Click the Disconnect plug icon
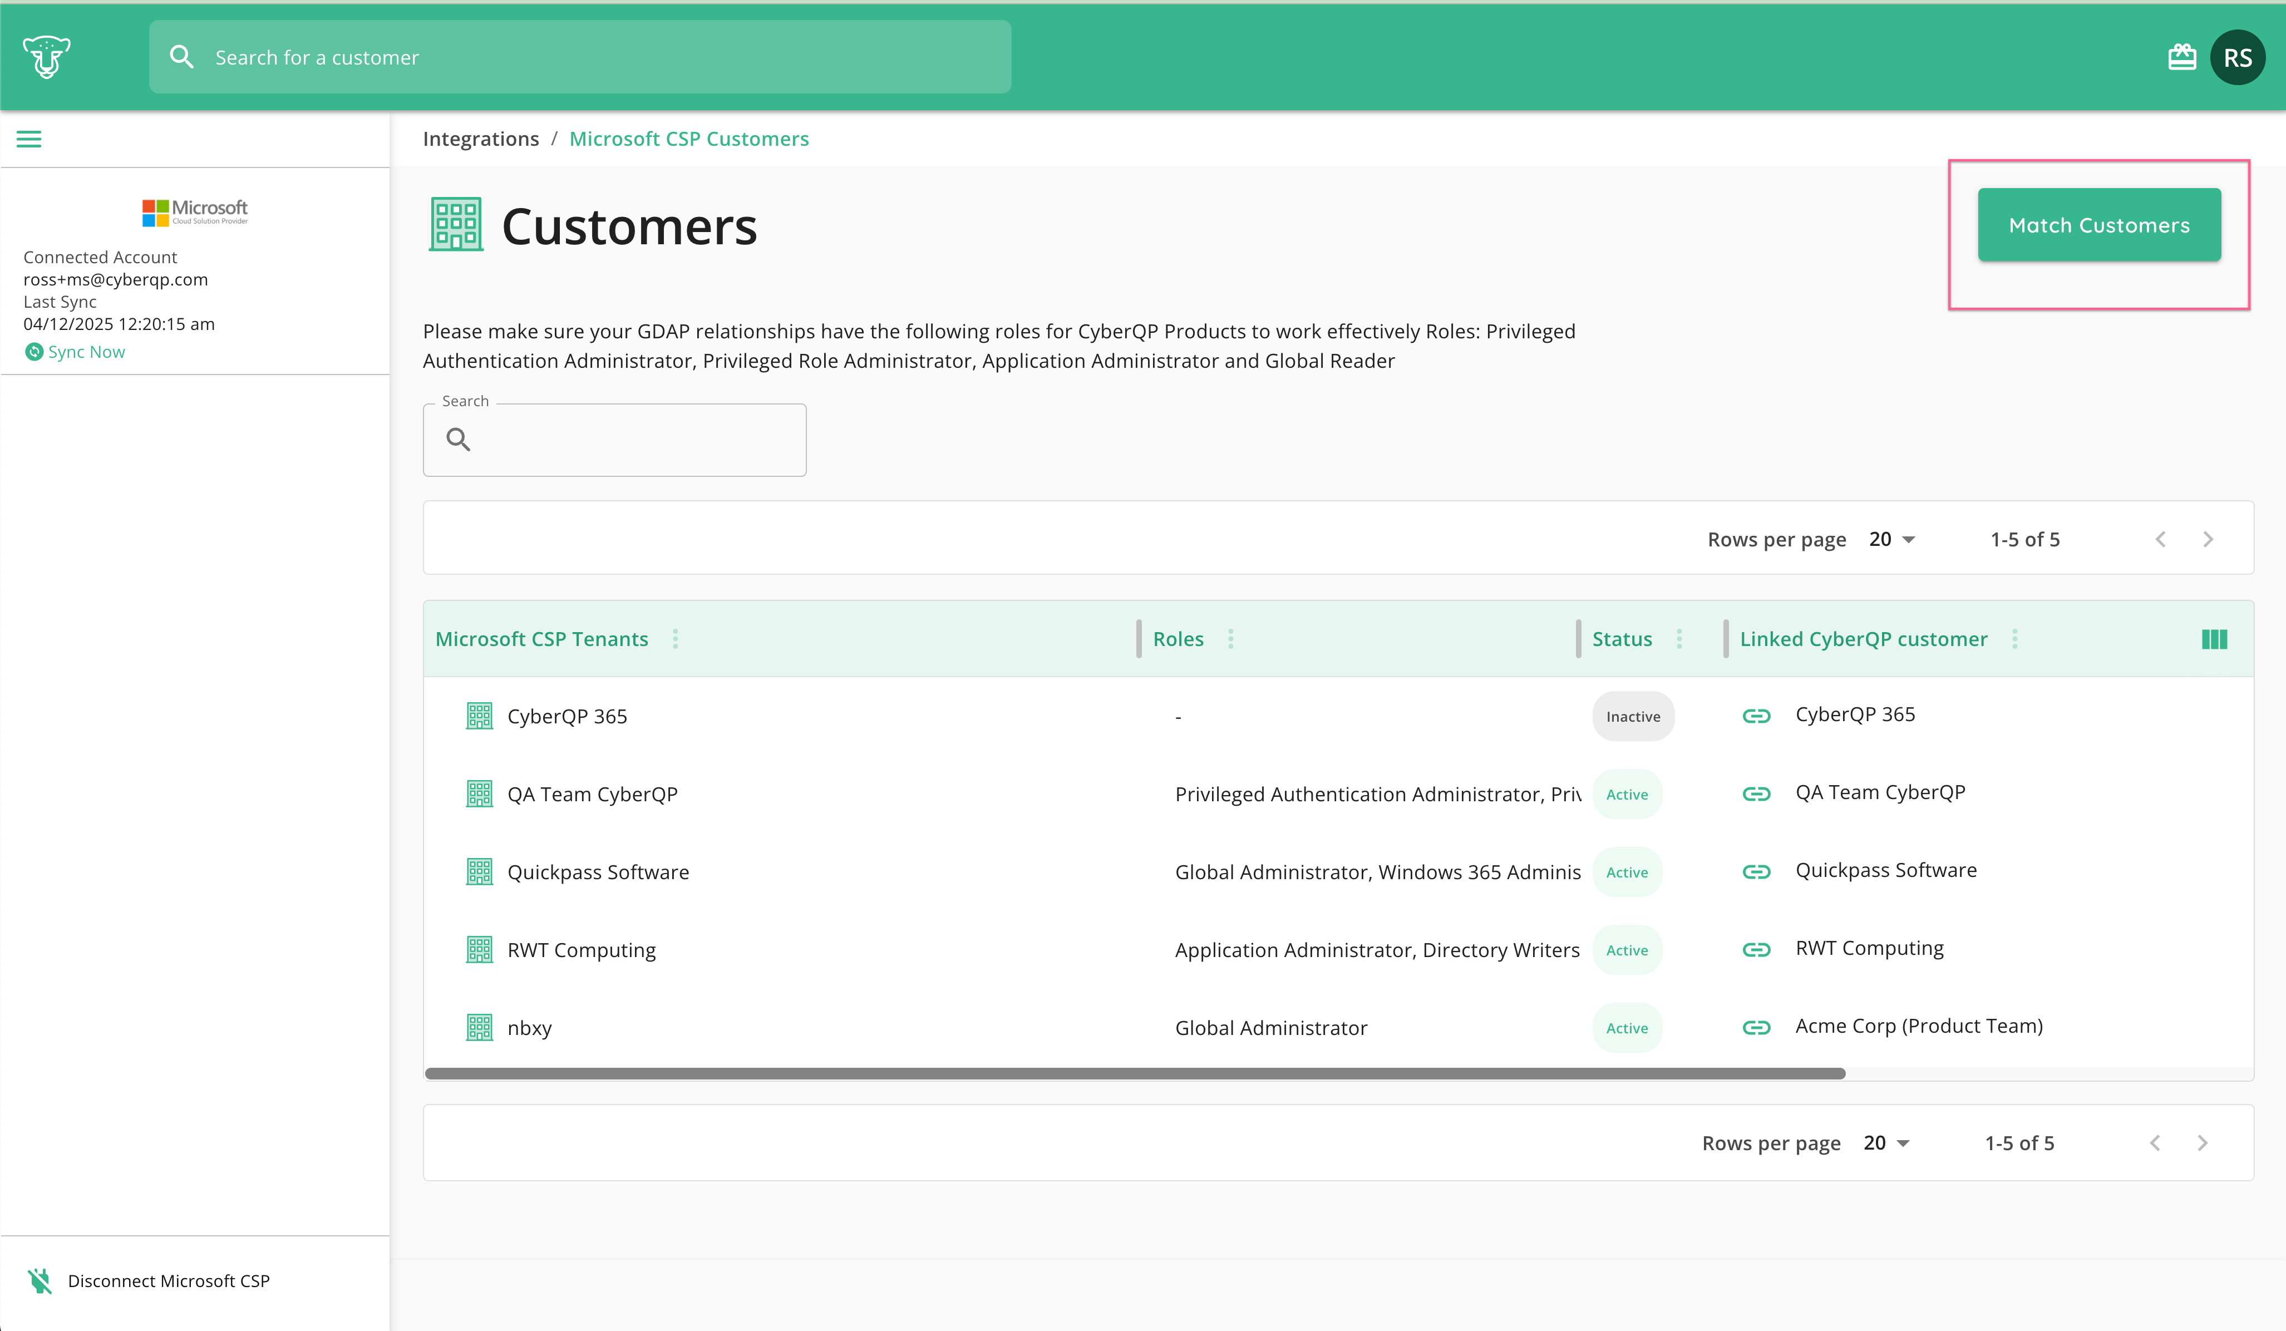The width and height of the screenshot is (2286, 1331). point(39,1280)
